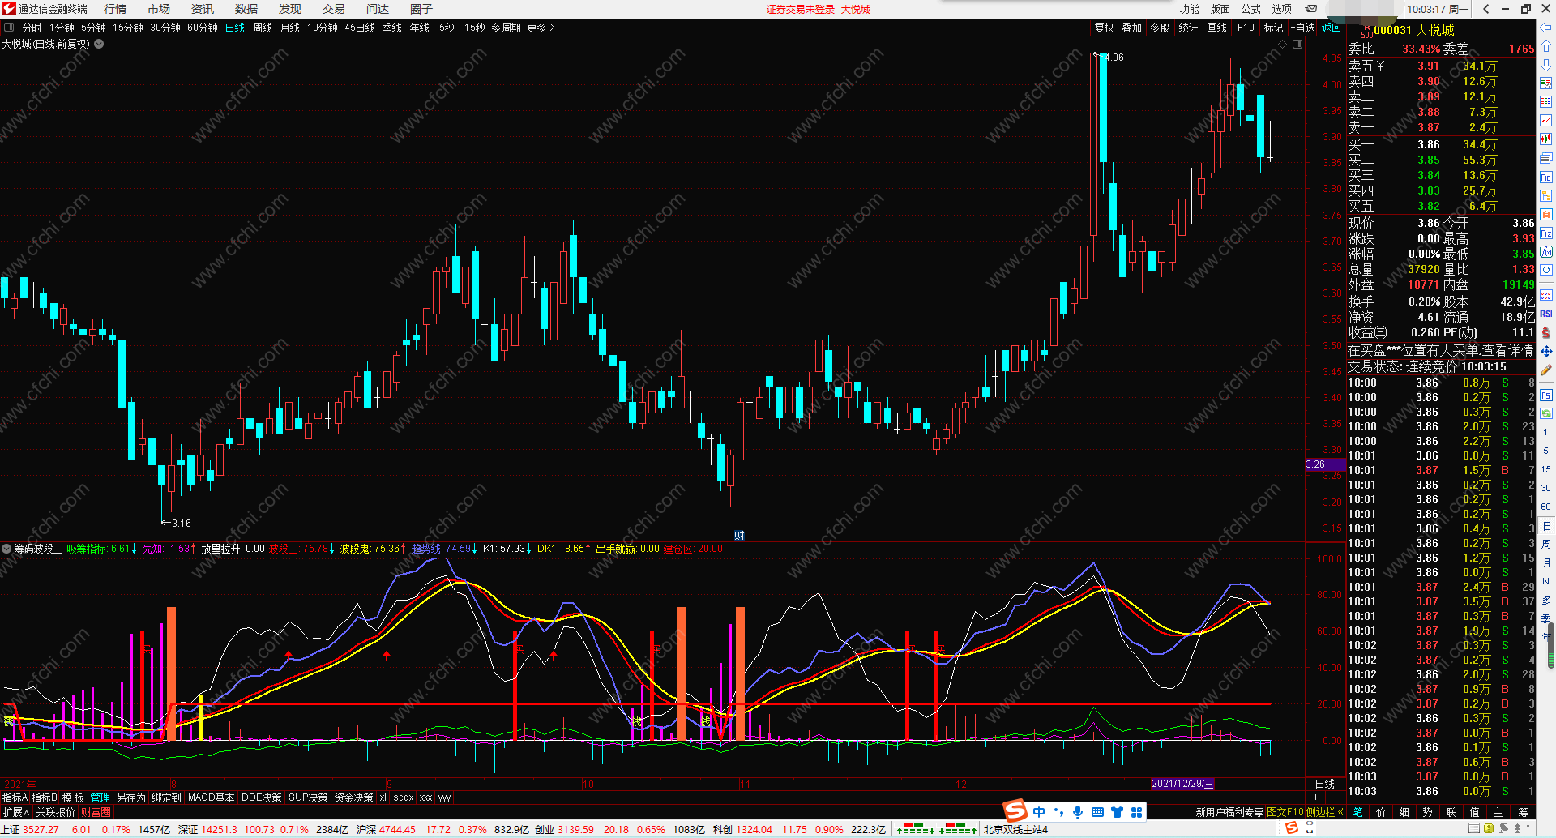Image resolution: width=1556 pixels, height=838 pixels.
Task: Select the 季线 quarterly period
Action: [392, 28]
